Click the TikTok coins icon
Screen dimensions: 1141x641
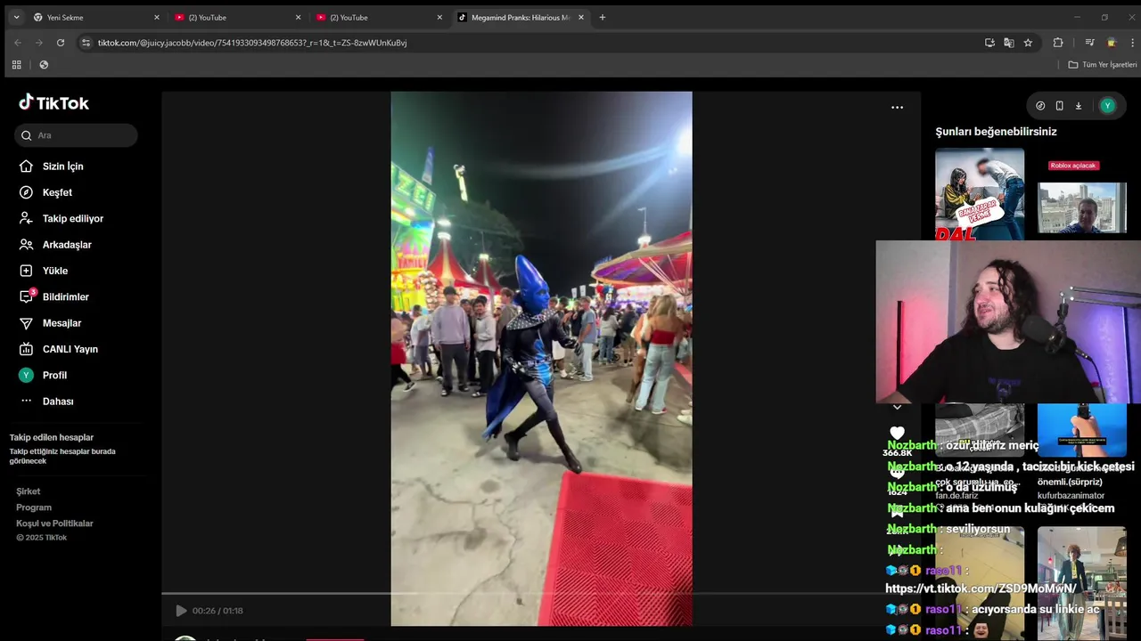tap(1040, 106)
